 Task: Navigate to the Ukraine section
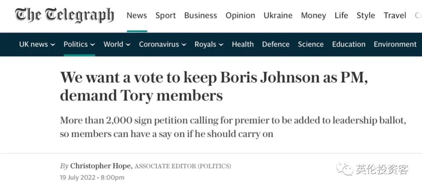pyautogui.click(x=278, y=16)
